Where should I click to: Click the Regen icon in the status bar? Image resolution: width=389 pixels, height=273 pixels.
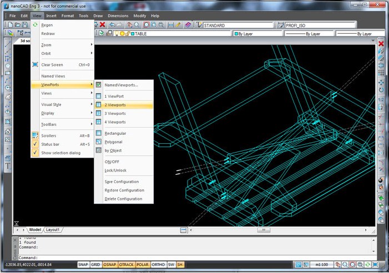pos(367,265)
